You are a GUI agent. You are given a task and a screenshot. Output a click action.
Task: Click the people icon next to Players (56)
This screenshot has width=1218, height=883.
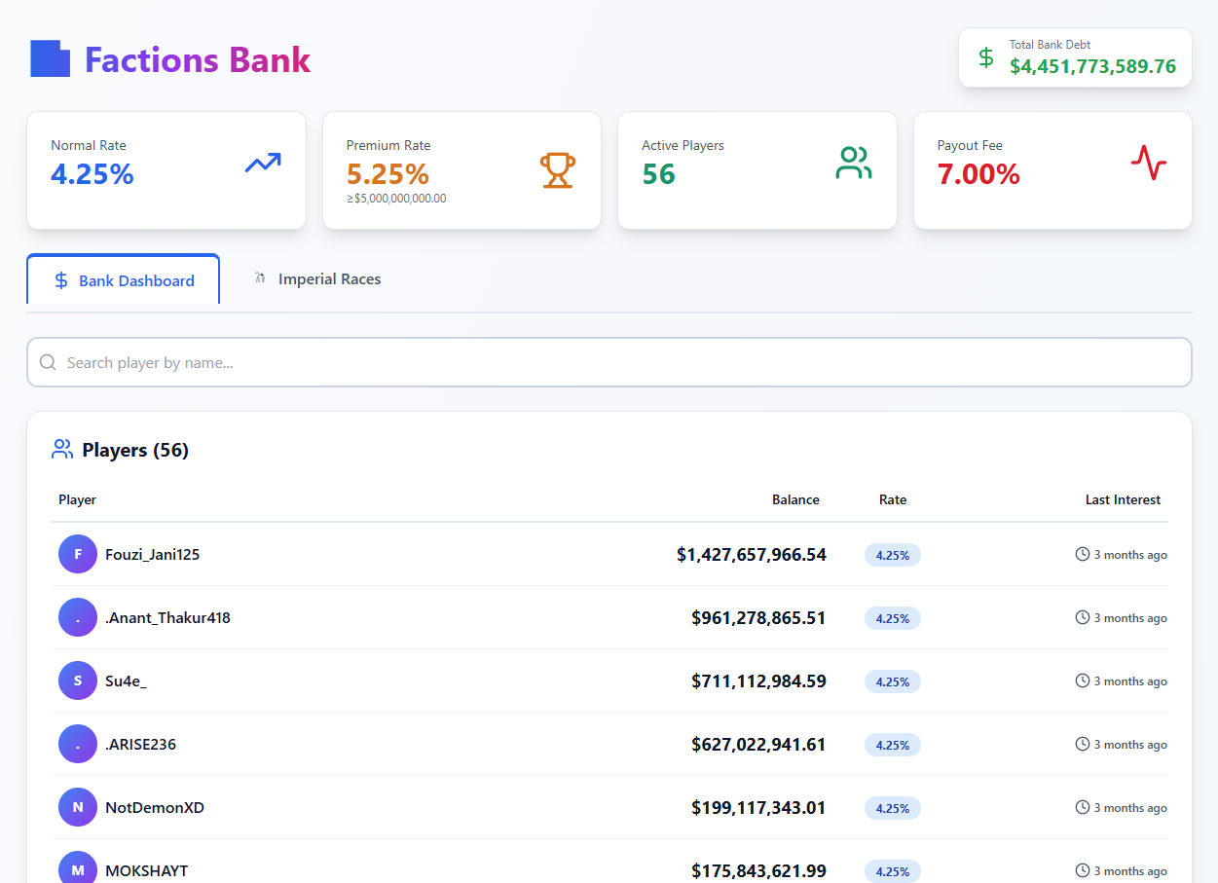pyautogui.click(x=62, y=450)
